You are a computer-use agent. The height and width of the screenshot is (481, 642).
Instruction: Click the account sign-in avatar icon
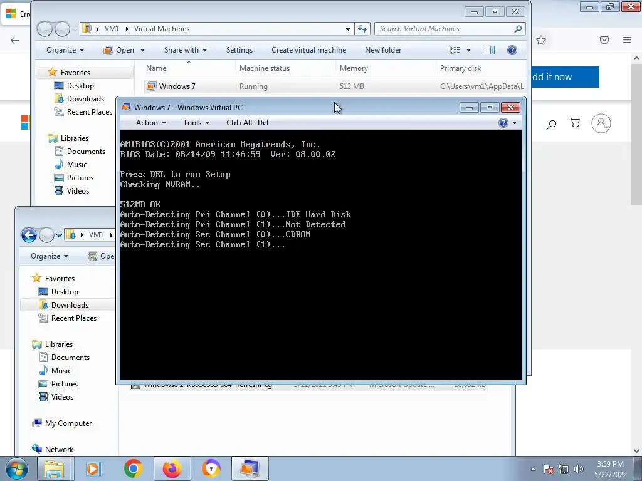(x=601, y=123)
